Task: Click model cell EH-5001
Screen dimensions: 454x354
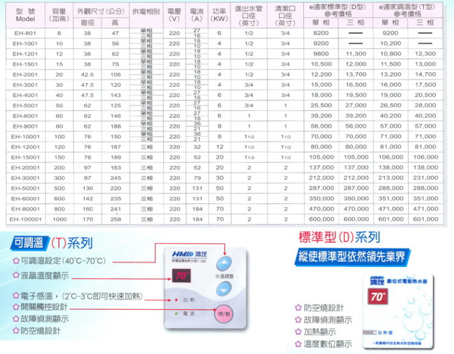Action: (25, 106)
